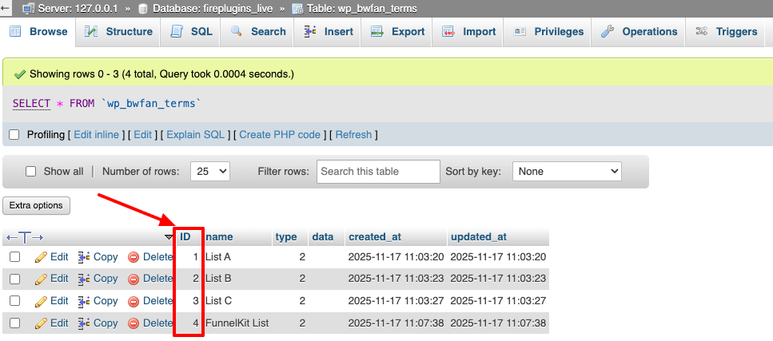Click the Extra options button
773x341 pixels.
point(37,205)
